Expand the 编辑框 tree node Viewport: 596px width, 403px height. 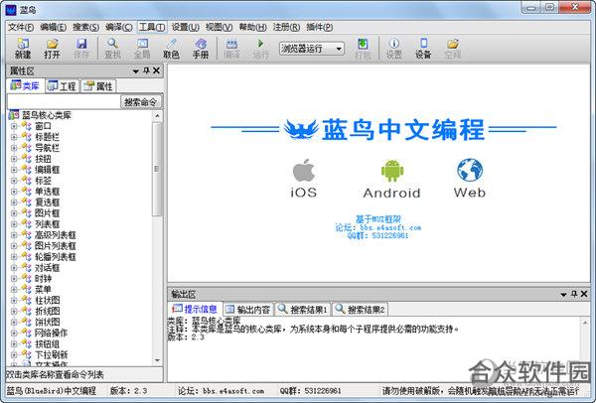pos(14,170)
